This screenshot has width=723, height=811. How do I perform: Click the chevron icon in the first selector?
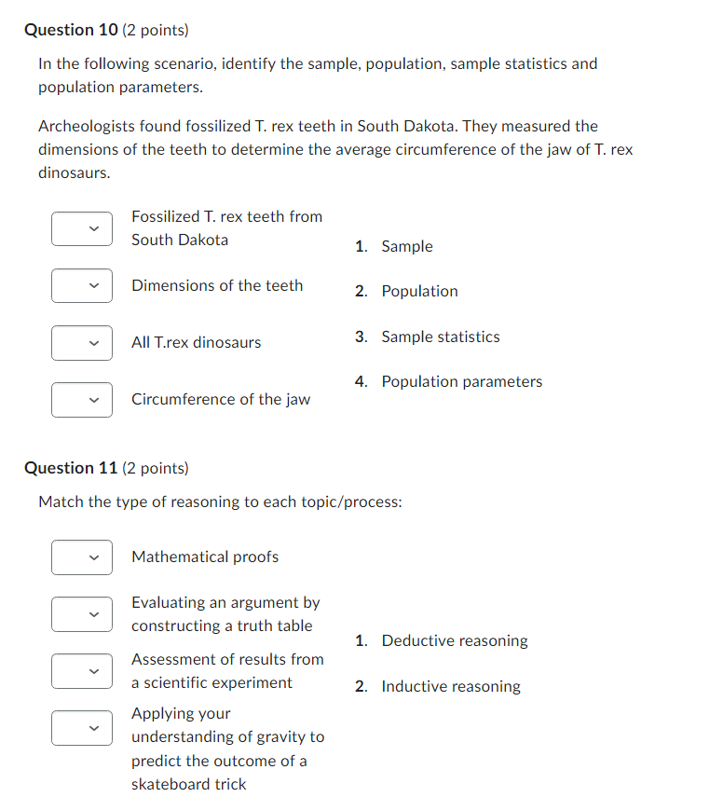point(93,228)
